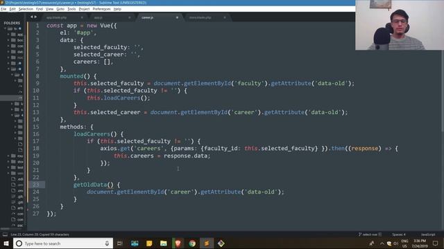Expand the 'rou' folder in the sidebar
The image size is (444, 249).
(8, 156)
